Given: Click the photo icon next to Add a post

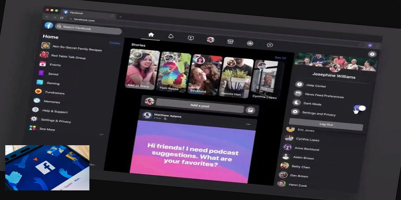Looking at the screenshot, I should pos(250,110).
